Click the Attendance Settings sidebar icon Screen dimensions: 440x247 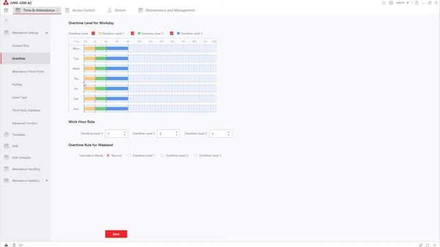pyautogui.click(x=6, y=33)
